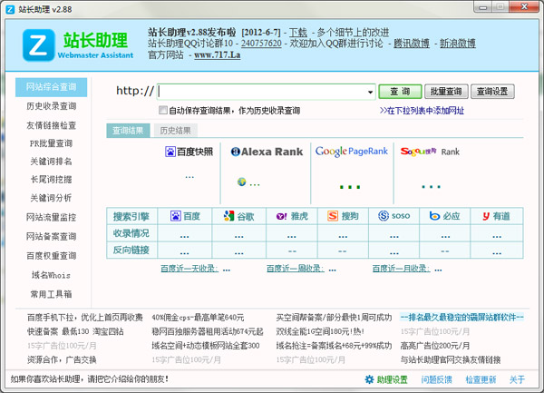The width and height of the screenshot is (544, 393).
Task: Click ad 资源合作，广告交换
Action: (62, 359)
